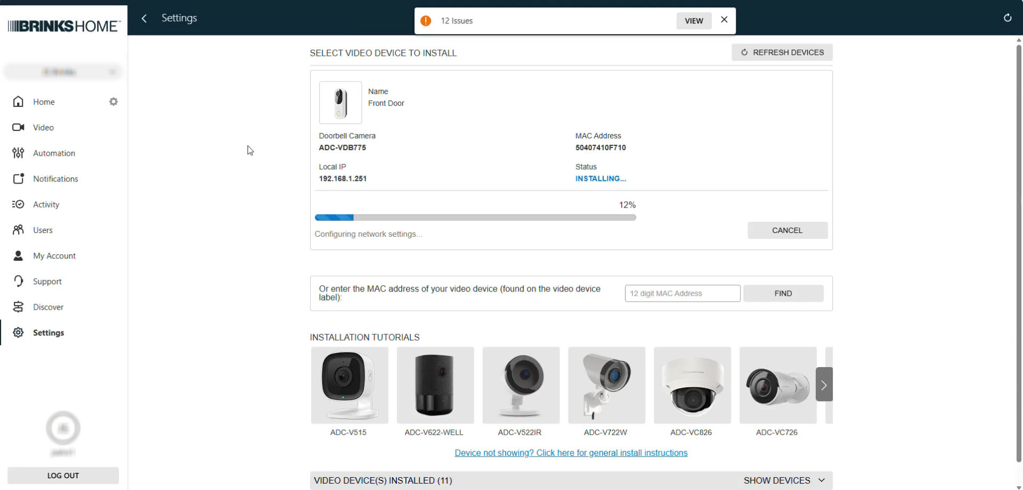Viewport: 1023px width, 490px height.
Task: Focus the 12 digit MAC Address field
Action: 683,293
